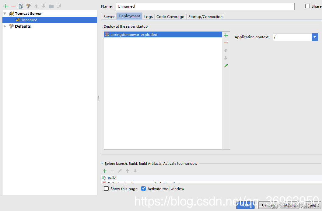This screenshot has width=322, height=211.
Task: Click Application context text box
Action: [x=292, y=37]
